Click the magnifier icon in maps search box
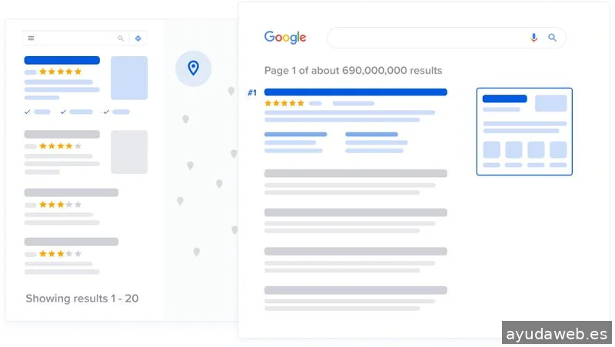The height and width of the screenshot is (347, 615). [121, 38]
